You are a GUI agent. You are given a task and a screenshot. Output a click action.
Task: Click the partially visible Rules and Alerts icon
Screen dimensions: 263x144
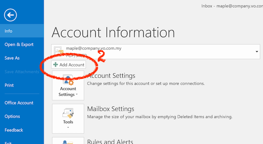pyautogui.click(x=68, y=141)
